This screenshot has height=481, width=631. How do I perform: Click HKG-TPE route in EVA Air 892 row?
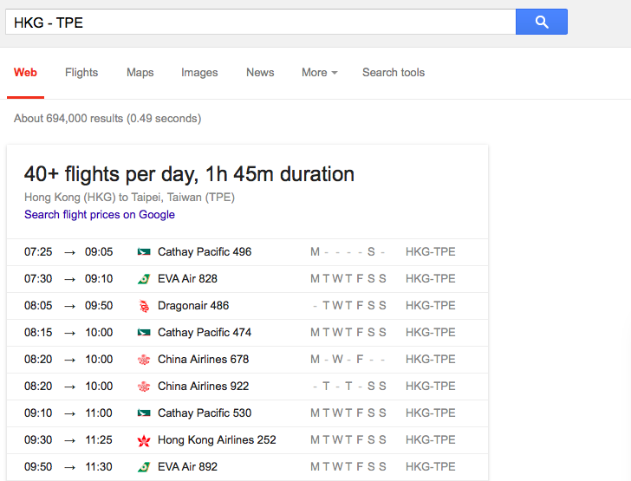(431, 467)
